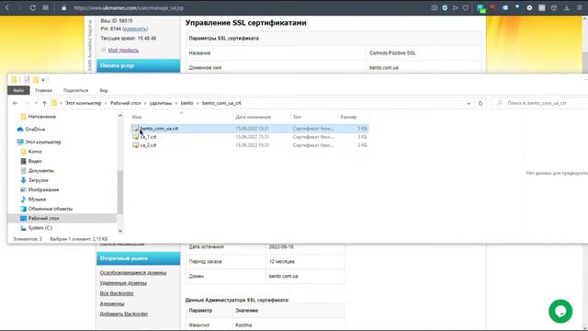The height and width of the screenshot is (331, 588).
Task: Open the 'Аукционы' link
Action: [x=112, y=303]
